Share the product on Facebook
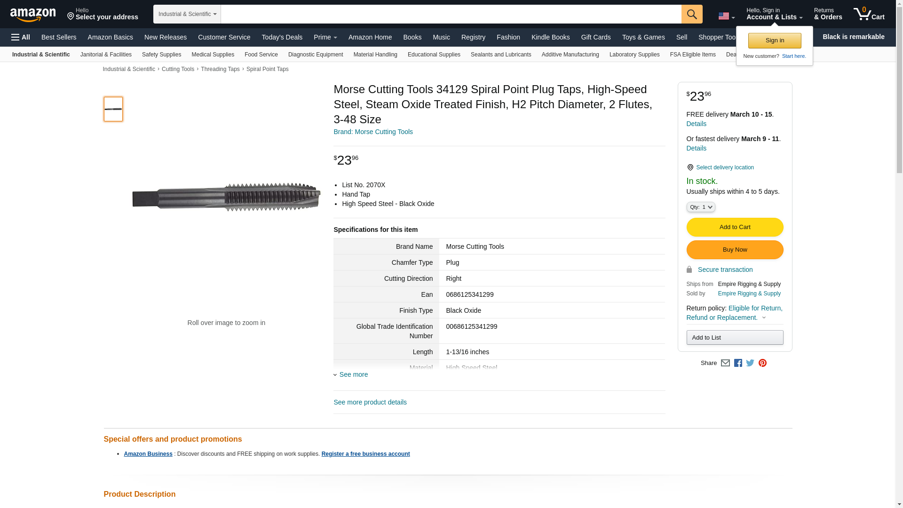903x508 pixels. click(738, 363)
